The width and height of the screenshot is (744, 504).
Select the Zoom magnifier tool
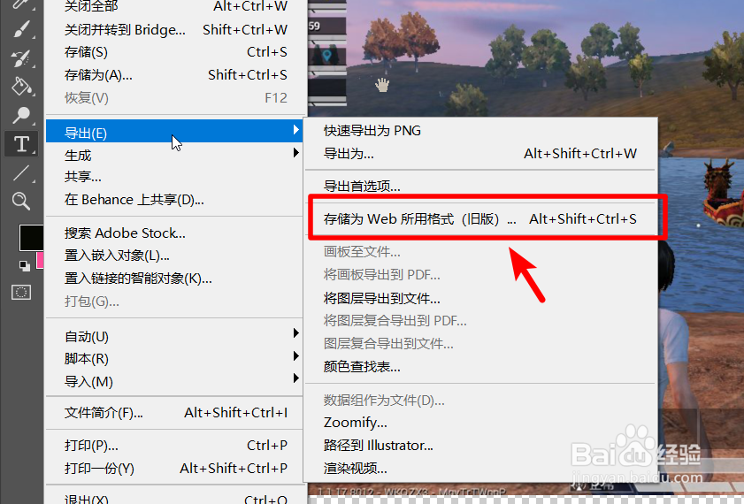(x=21, y=201)
